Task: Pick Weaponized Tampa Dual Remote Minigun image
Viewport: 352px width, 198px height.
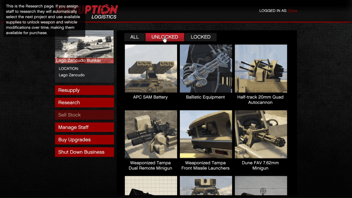Action: 151,134
